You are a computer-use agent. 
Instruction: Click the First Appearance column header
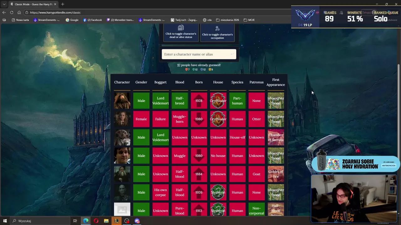pyautogui.click(x=276, y=82)
